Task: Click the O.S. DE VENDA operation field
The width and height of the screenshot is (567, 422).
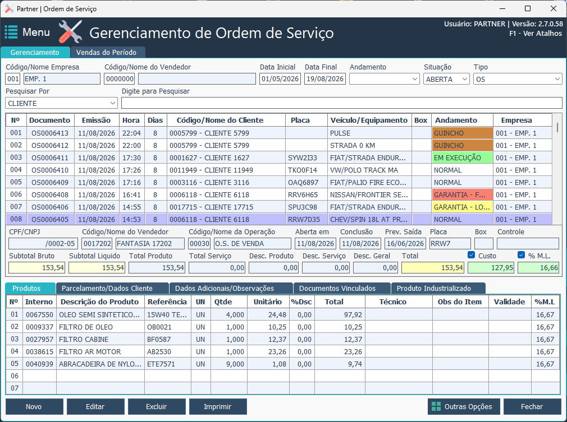Action: pyautogui.click(x=252, y=243)
